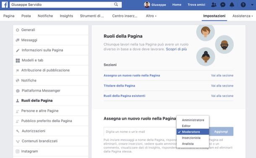Click the Scopri di più link
The image size is (256, 158).
(x=176, y=49)
